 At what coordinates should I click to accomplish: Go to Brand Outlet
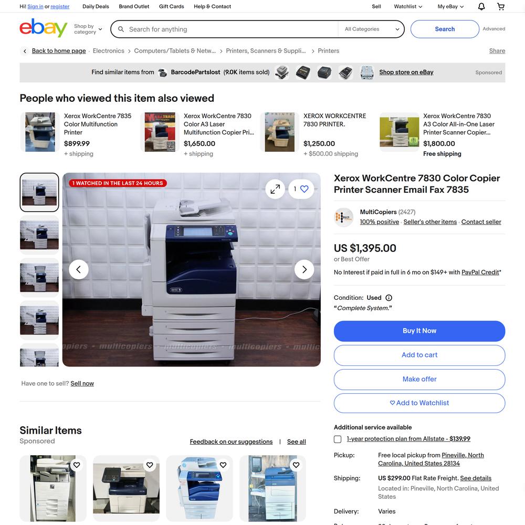[134, 6]
